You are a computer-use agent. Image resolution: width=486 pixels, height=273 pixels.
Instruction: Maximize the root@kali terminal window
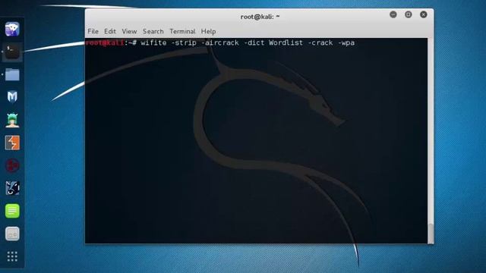click(x=409, y=14)
